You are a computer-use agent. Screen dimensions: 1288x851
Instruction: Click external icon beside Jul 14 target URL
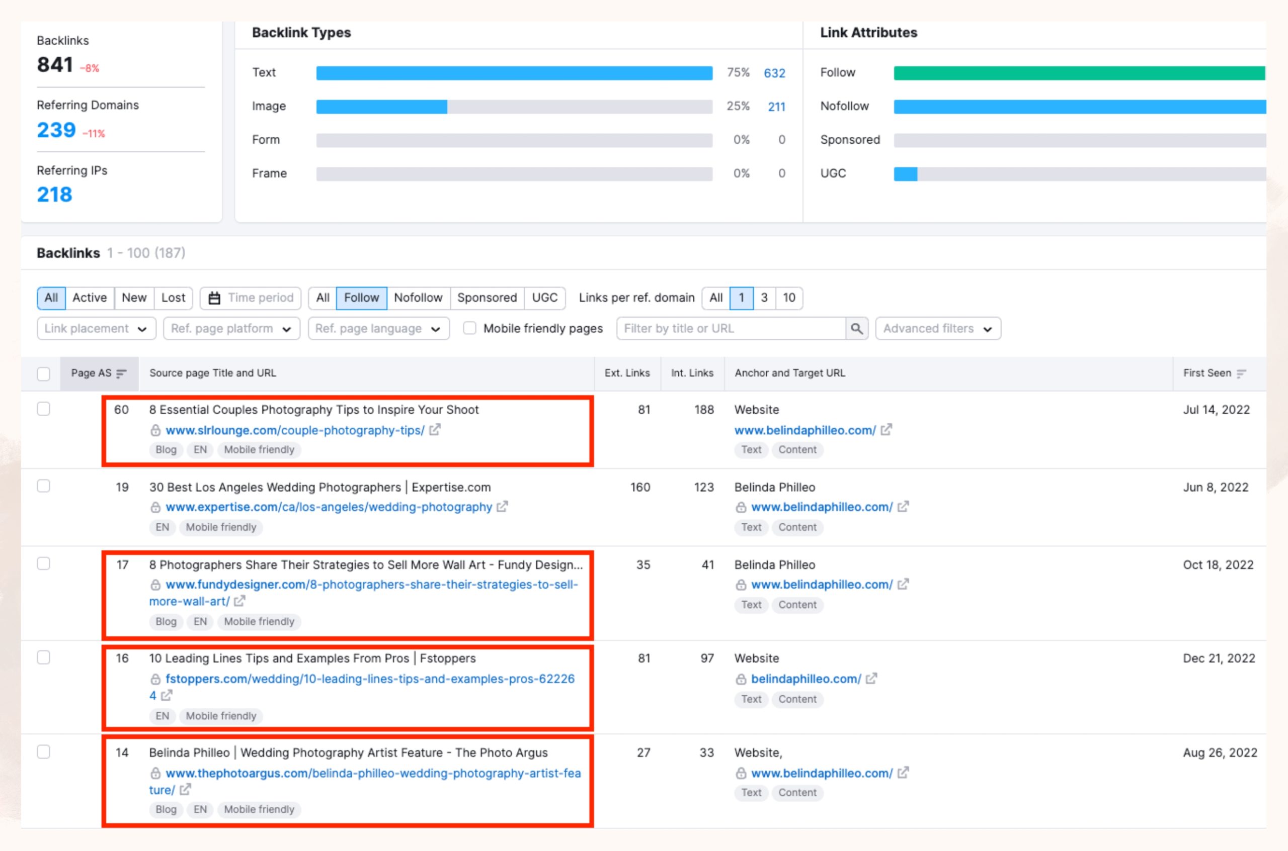pos(886,430)
